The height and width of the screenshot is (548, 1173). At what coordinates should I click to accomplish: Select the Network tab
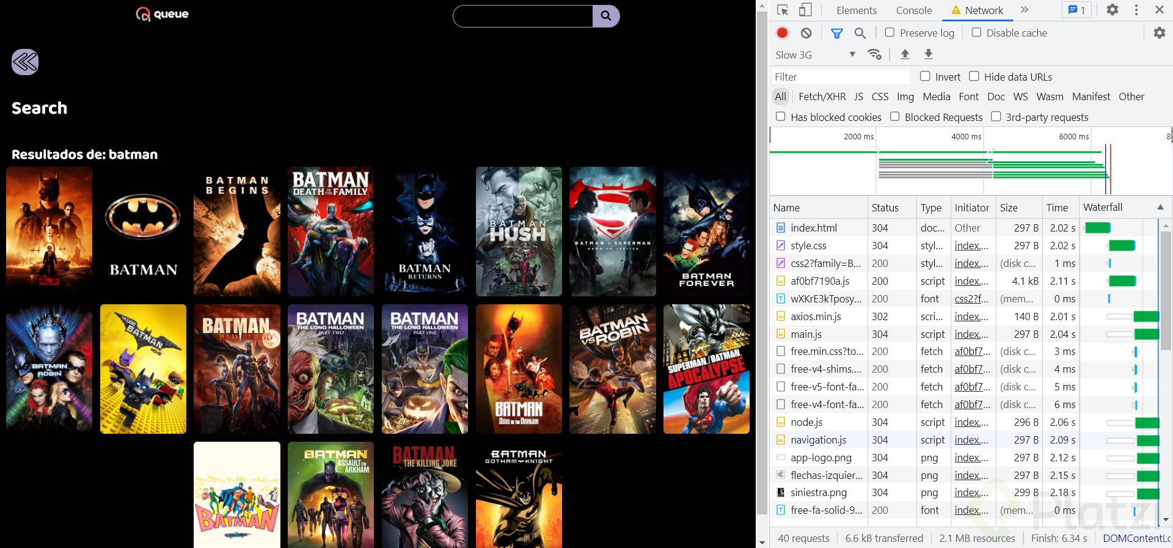[x=977, y=10]
